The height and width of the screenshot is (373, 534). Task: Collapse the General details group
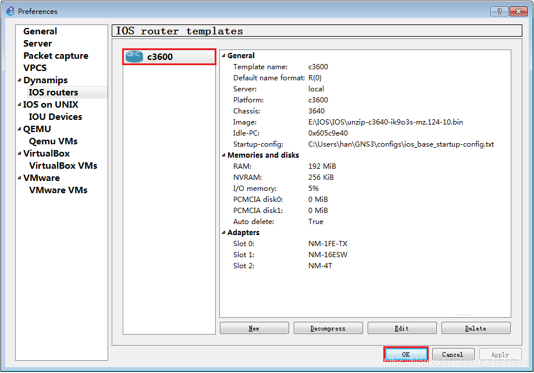pos(224,55)
